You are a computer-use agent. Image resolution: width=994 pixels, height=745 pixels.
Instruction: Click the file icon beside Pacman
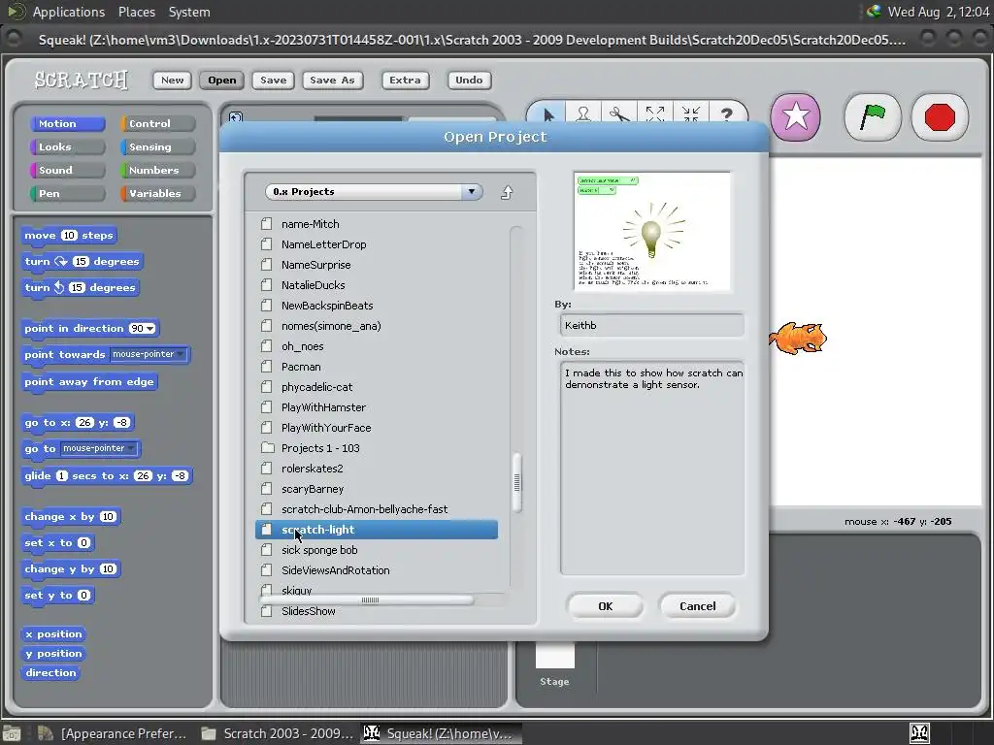tap(266, 366)
